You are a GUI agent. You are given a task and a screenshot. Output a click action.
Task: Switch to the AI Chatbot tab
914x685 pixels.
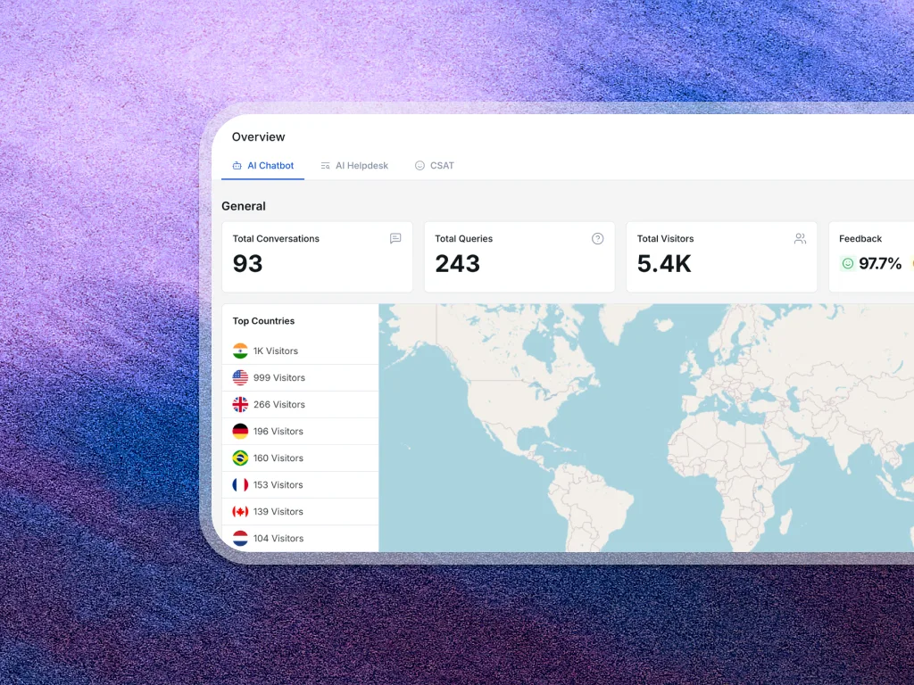pyautogui.click(x=263, y=166)
